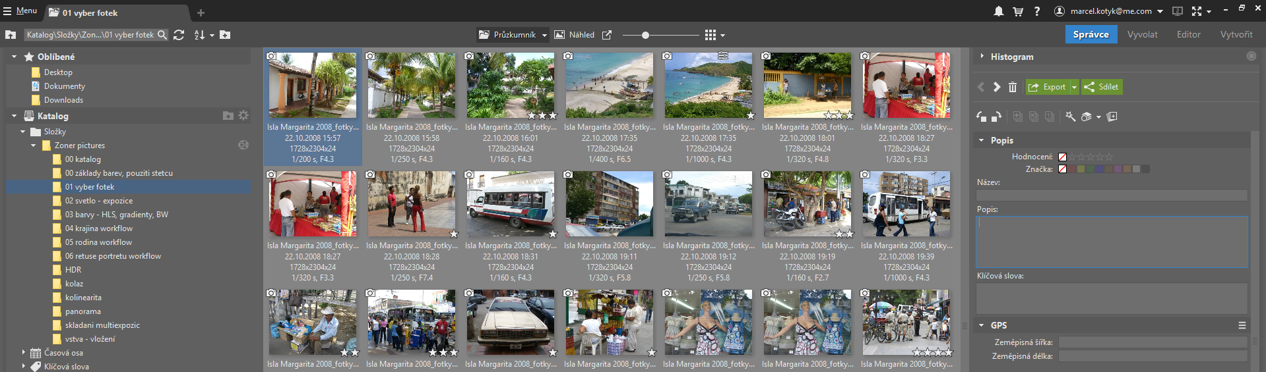The width and height of the screenshot is (1266, 372).
Task: Click the Zoner pictures sync status icon
Action: (243, 145)
